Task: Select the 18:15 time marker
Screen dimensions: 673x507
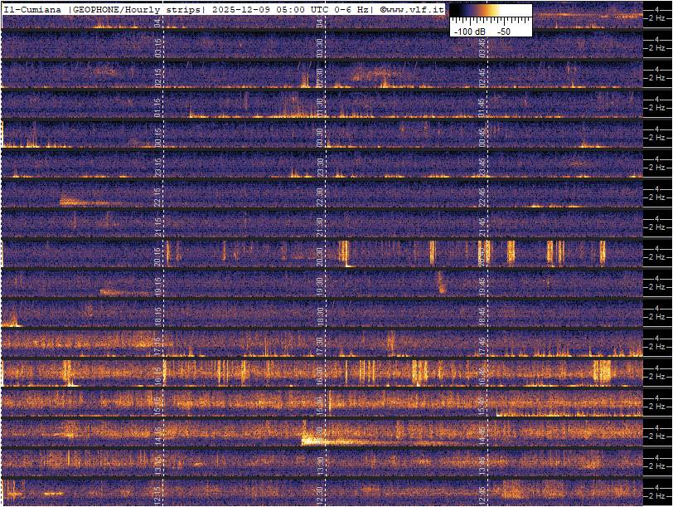Action: point(158,315)
